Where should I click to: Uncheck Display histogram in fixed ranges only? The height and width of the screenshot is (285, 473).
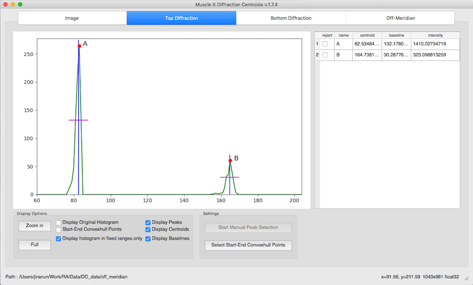tap(58, 239)
